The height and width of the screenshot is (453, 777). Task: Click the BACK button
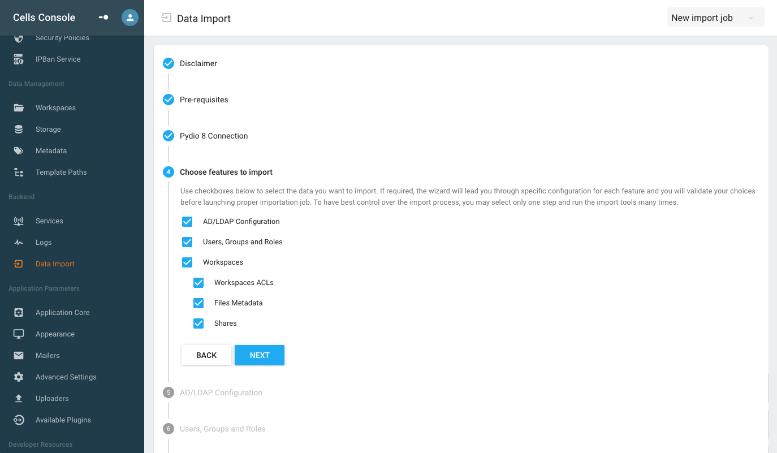point(206,355)
